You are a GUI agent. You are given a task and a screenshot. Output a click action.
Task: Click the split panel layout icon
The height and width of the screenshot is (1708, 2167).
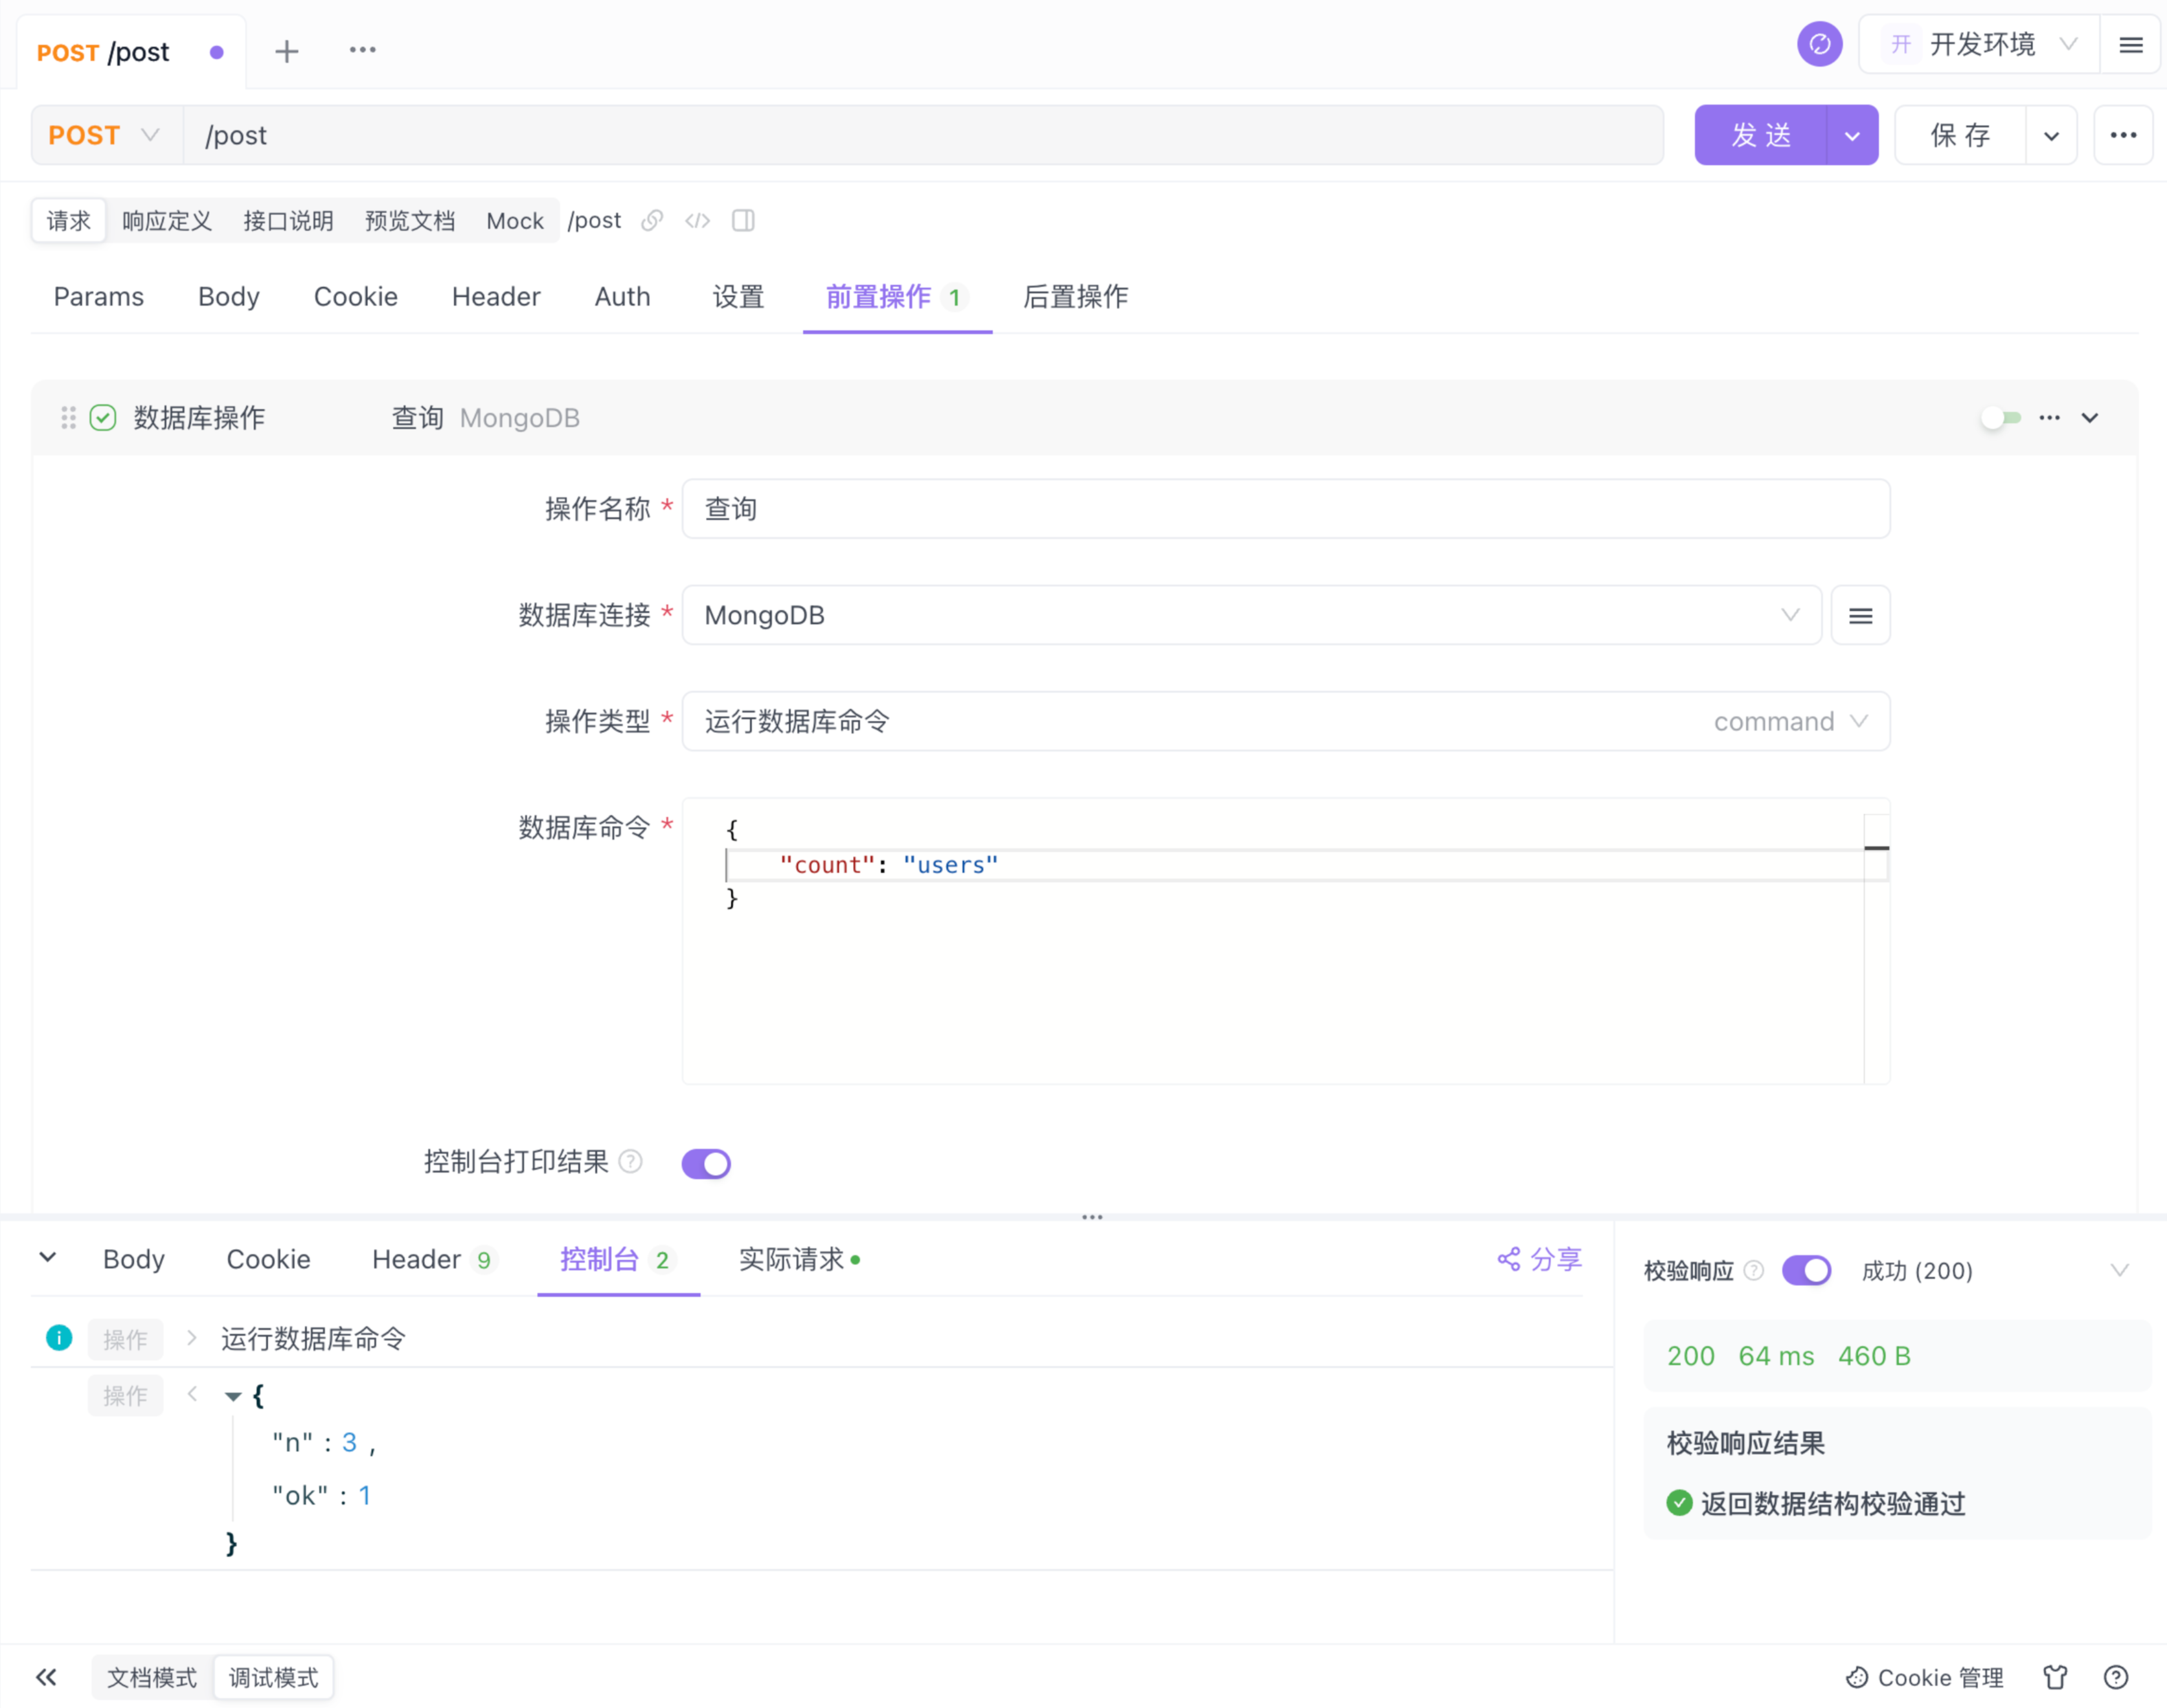743,220
